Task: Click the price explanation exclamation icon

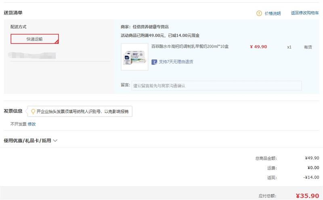Action: (259, 13)
